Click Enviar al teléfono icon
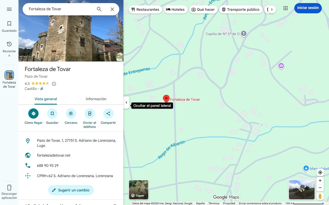The height and width of the screenshot is (205, 329). point(89,113)
